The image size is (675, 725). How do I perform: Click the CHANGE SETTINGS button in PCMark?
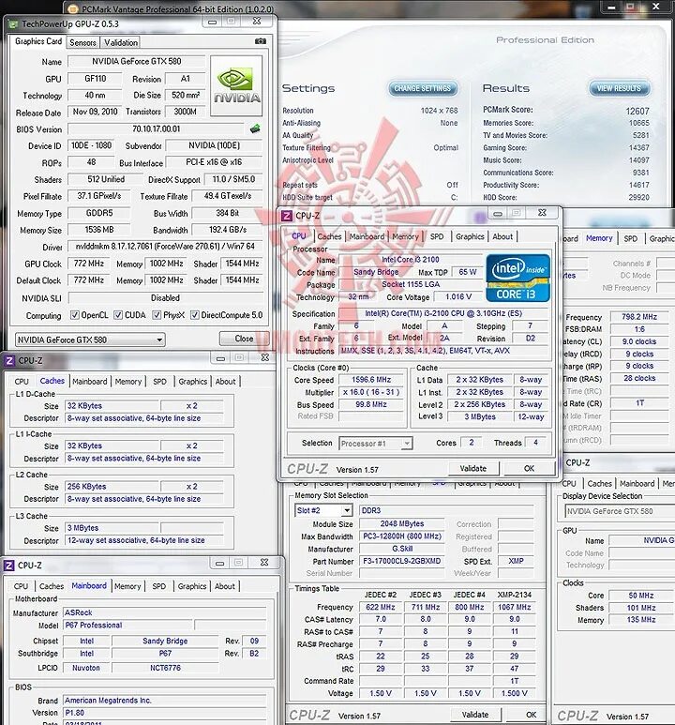pos(422,88)
